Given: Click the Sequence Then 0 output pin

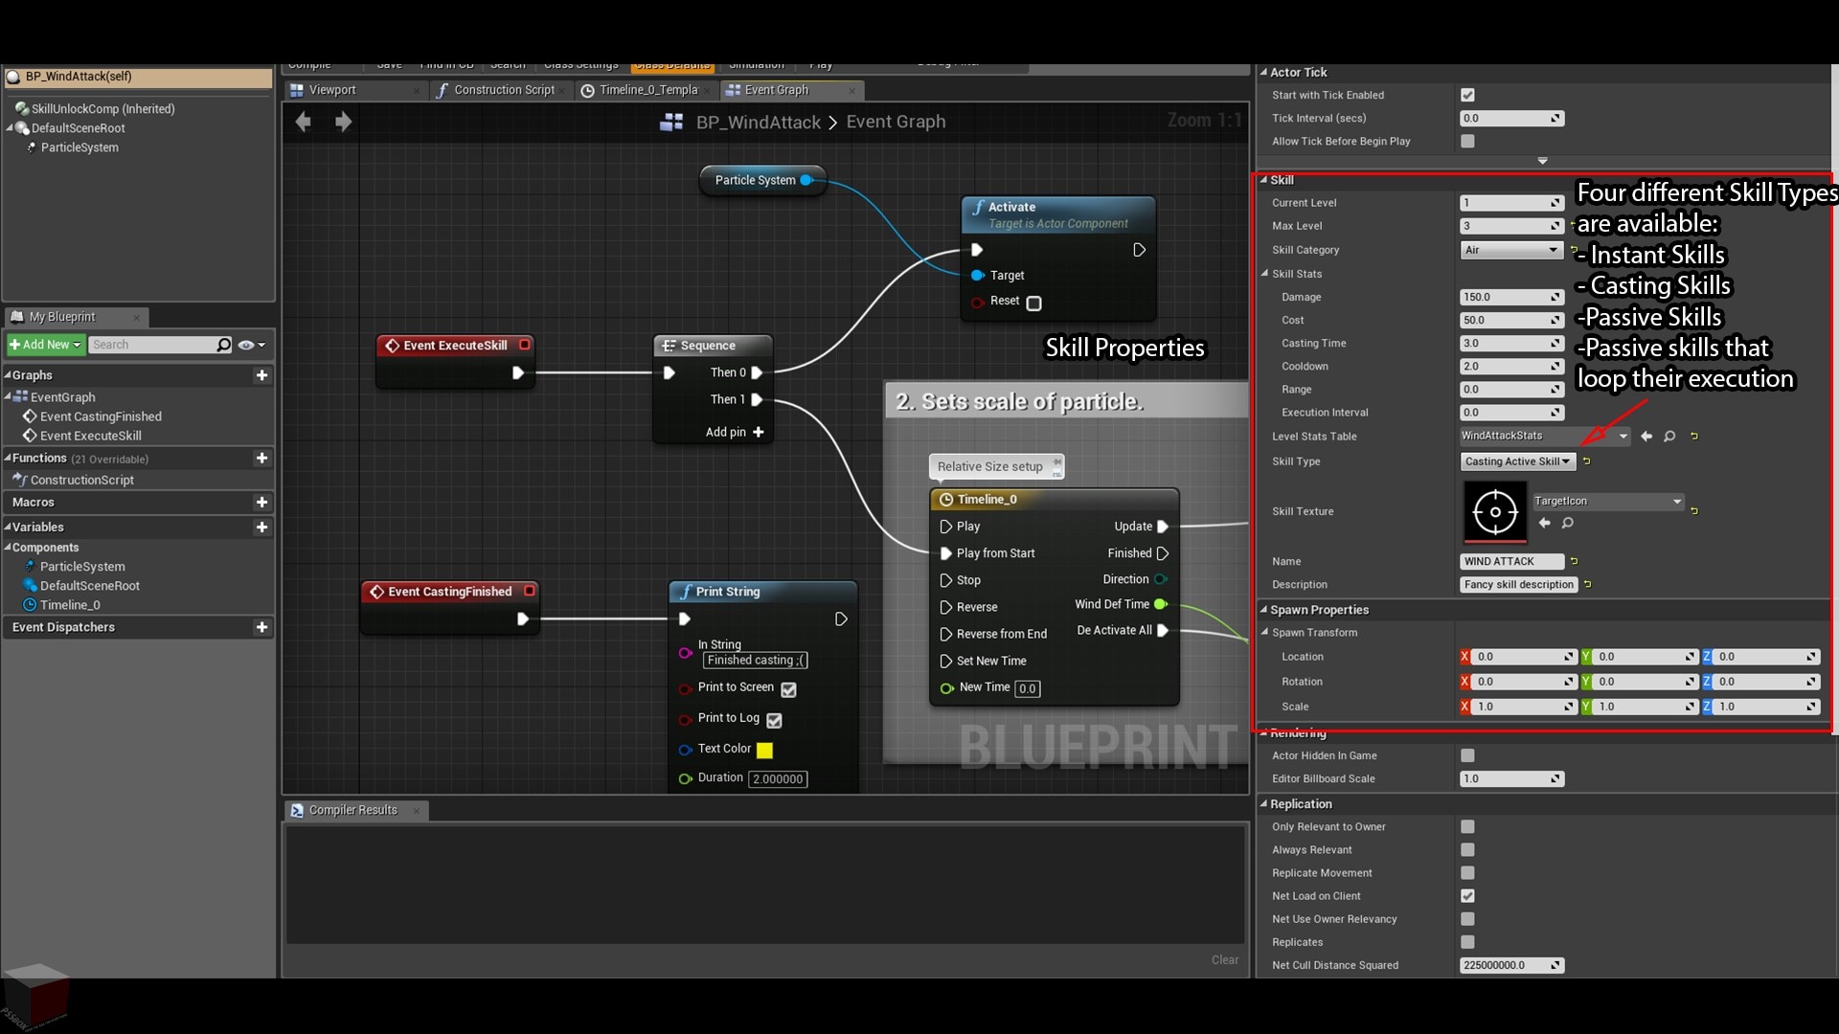Looking at the screenshot, I should point(757,372).
